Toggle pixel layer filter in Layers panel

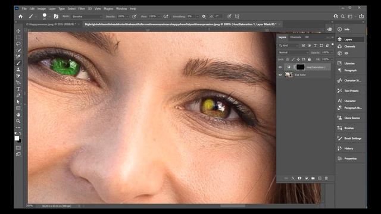303,45
